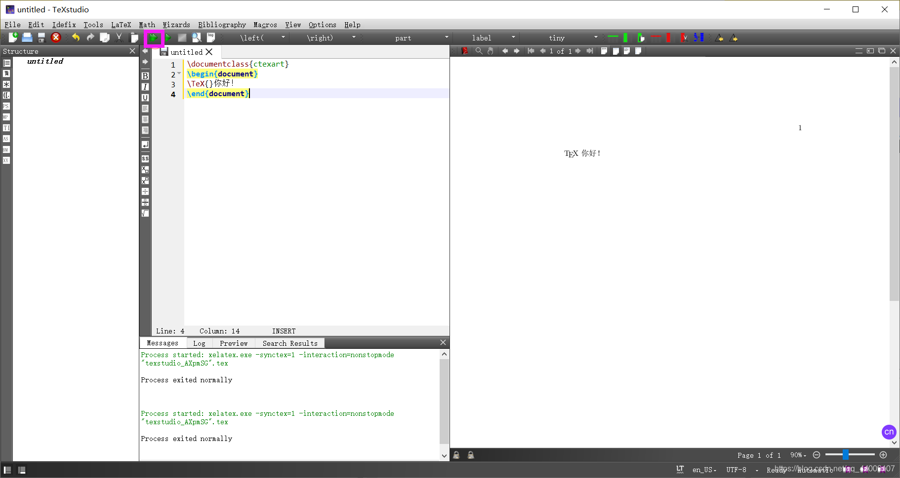Zoom in the PDF with the plus button

pos(883,455)
